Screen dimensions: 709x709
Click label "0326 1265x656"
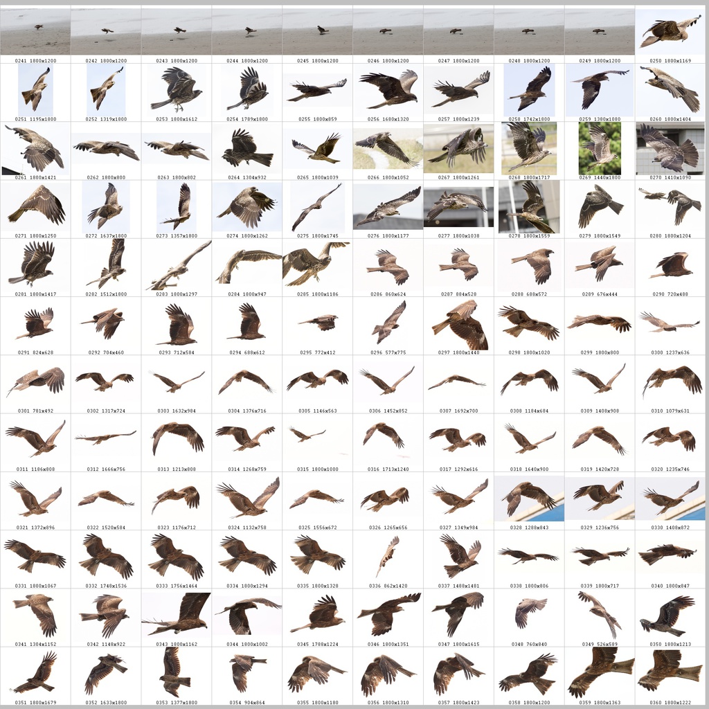[388, 527]
